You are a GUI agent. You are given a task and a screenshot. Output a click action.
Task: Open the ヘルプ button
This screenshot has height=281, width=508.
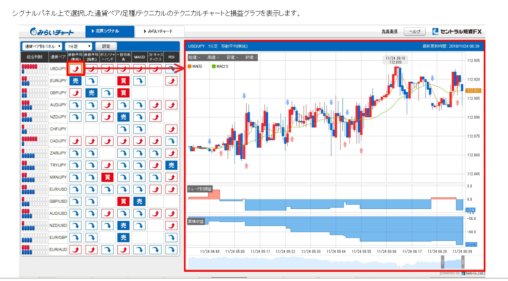[414, 32]
